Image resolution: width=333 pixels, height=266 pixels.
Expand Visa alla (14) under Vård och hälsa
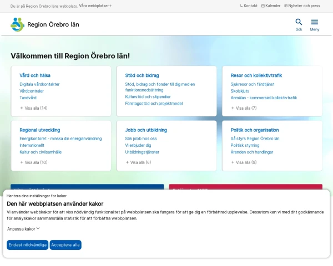click(34, 108)
